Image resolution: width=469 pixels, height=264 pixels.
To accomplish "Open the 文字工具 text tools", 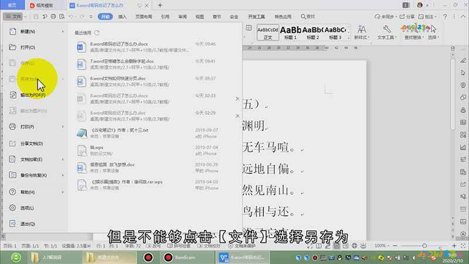I will (387, 32).
